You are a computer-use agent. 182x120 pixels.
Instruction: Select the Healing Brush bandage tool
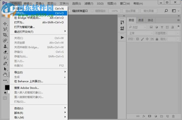tap(5, 41)
